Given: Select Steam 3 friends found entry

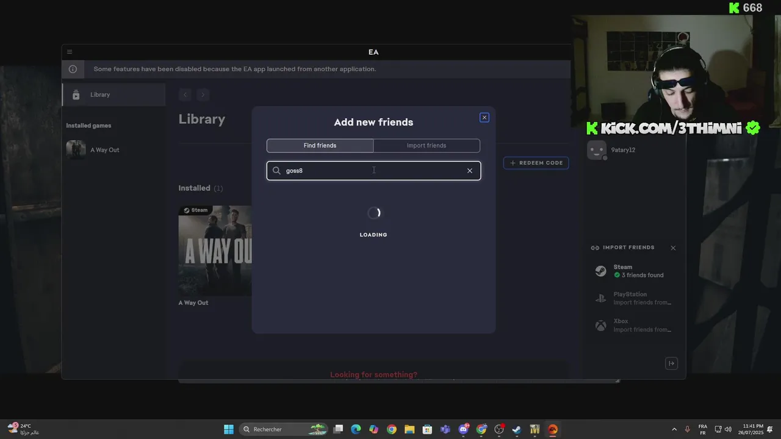Looking at the screenshot, I should pyautogui.click(x=635, y=271).
